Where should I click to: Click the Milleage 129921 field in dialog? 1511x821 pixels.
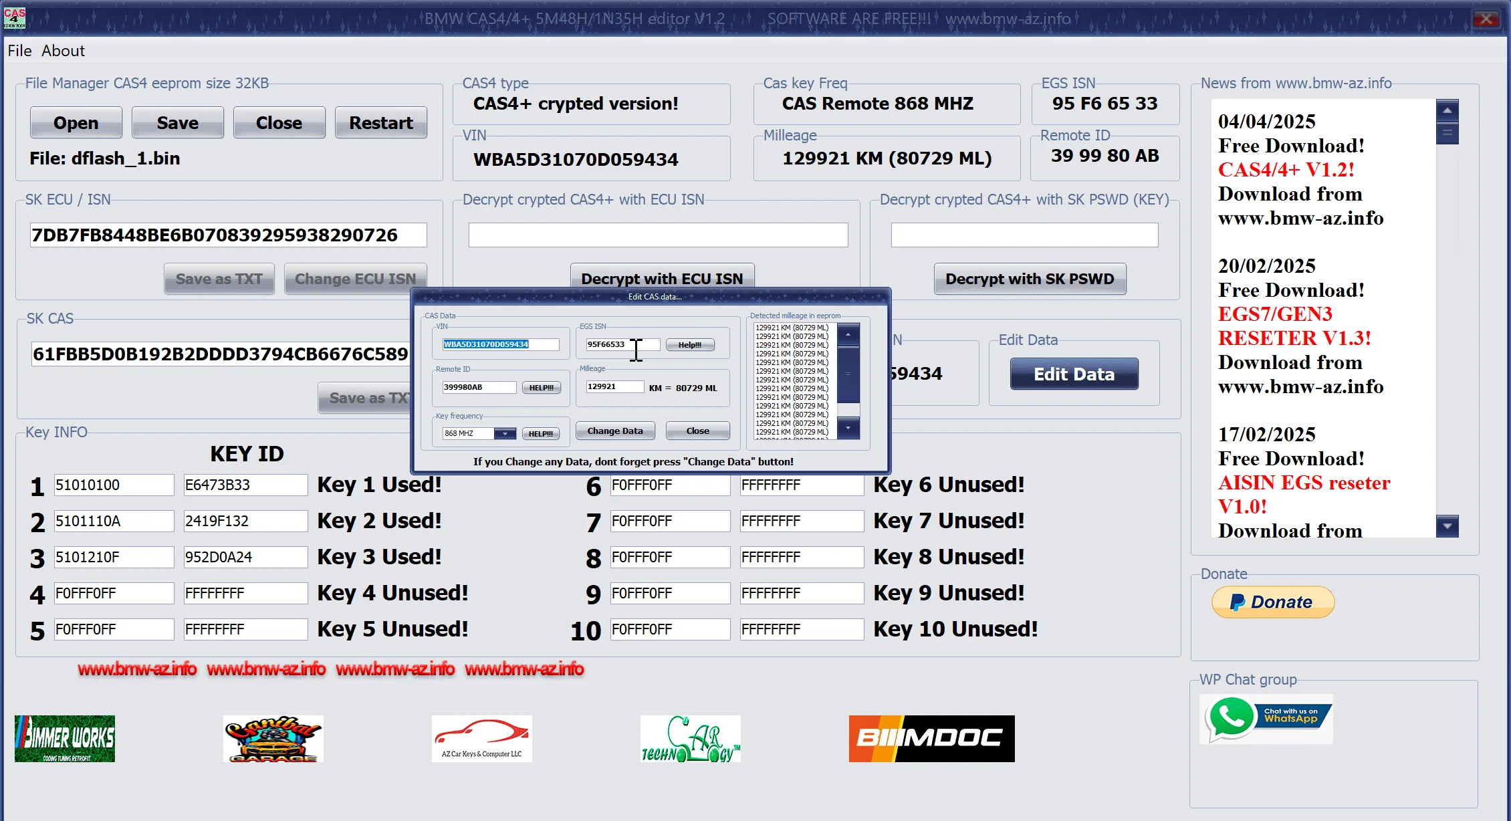point(614,386)
